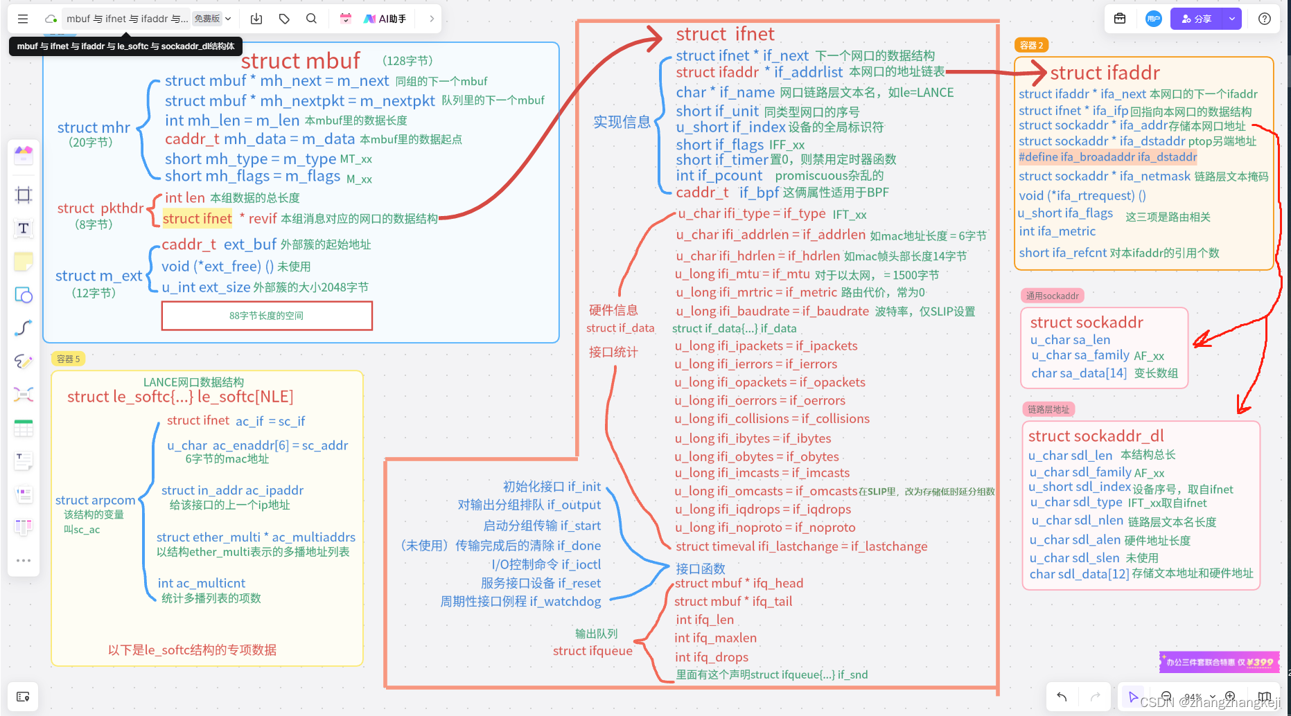Image resolution: width=1291 pixels, height=716 pixels.
Task: Open the colorful template library tool
Action: coord(24,154)
